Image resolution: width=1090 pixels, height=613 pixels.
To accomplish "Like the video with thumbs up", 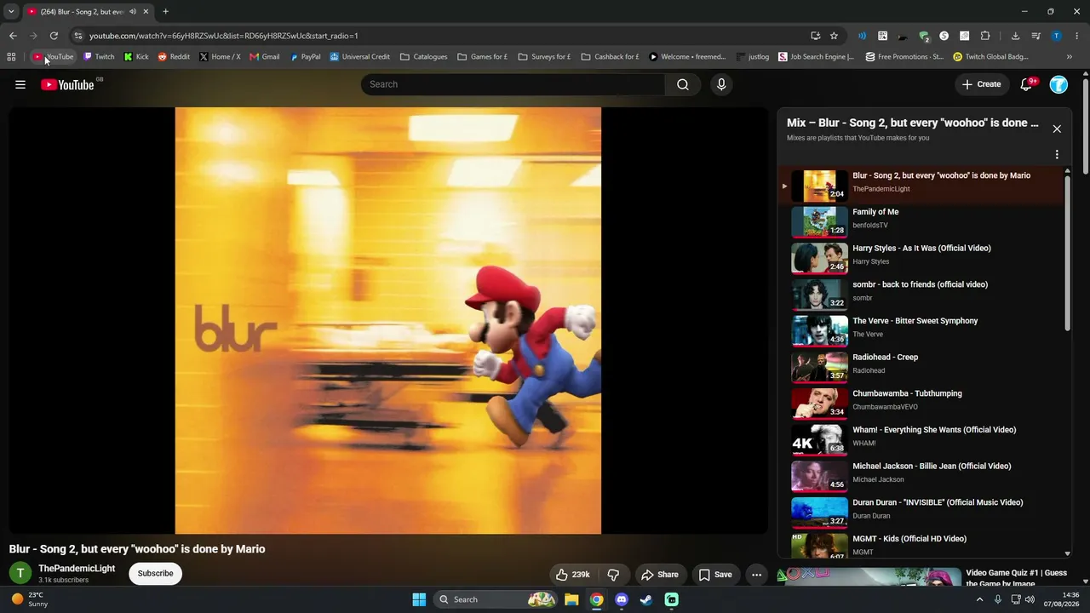I will 572,575.
